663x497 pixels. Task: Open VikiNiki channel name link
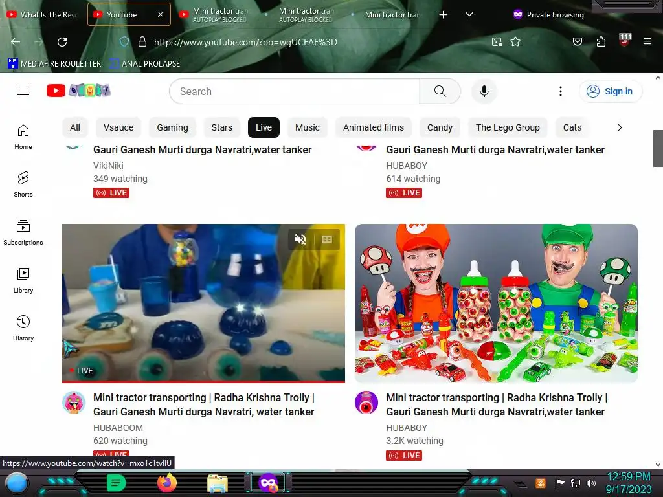coord(108,166)
